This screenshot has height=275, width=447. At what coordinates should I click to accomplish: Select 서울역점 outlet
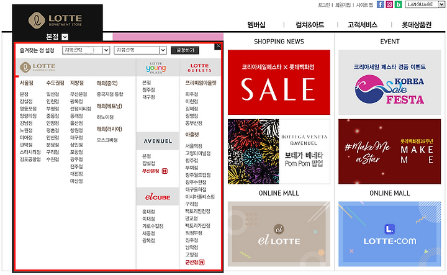[x=194, y=147]
